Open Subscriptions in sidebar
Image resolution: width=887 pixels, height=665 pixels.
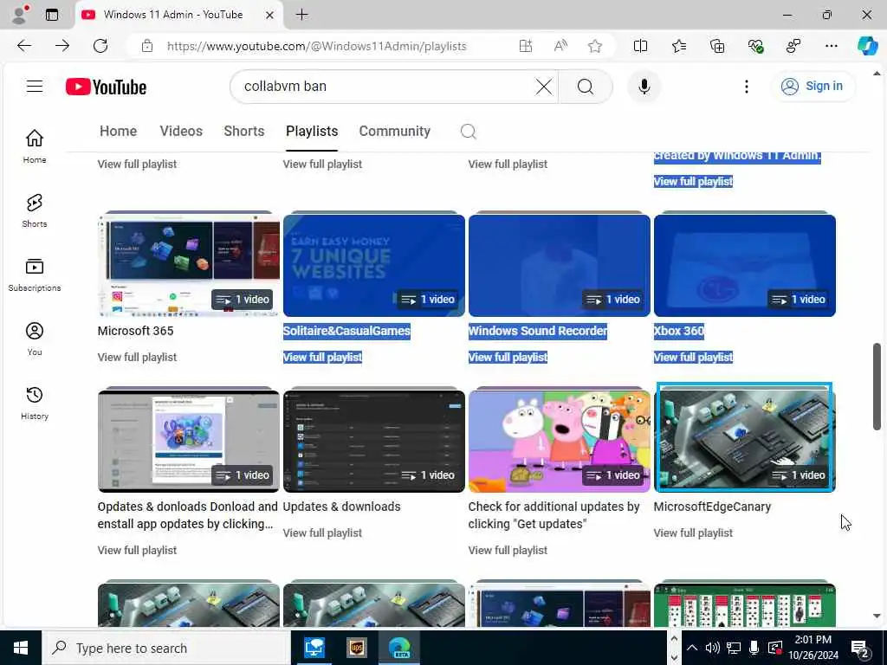click(x=35, y=274)
